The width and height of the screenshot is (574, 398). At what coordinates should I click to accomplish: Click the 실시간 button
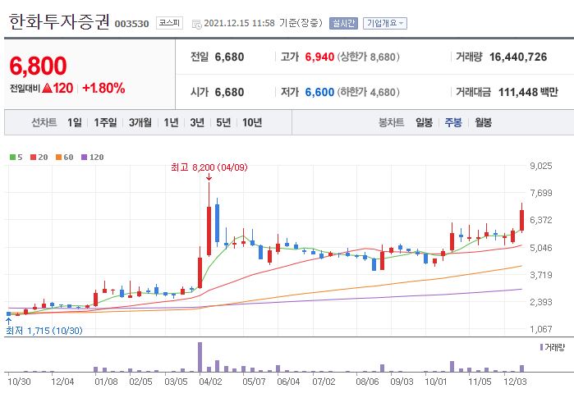coord(343,23)
